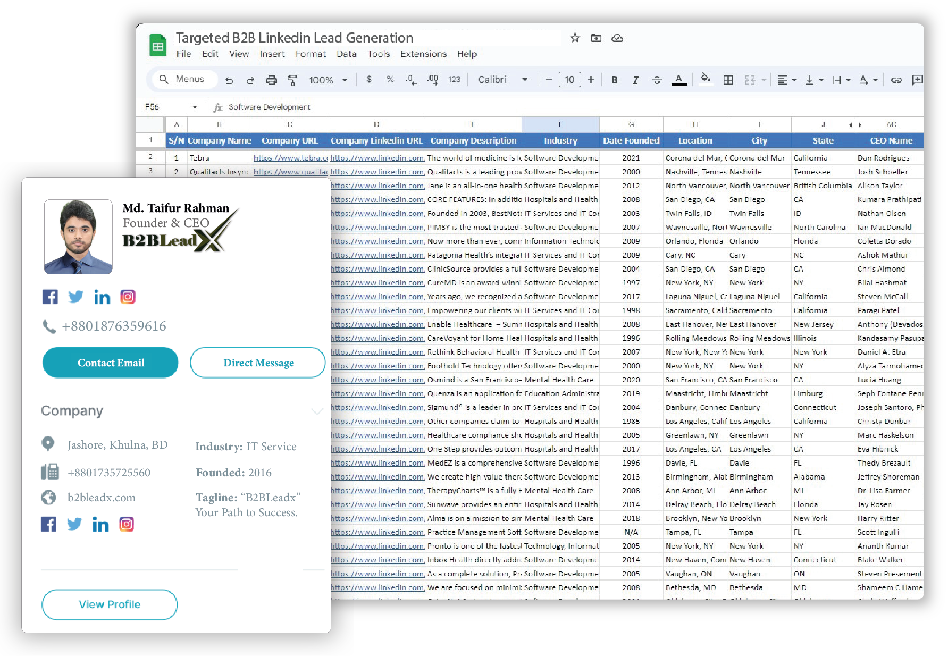Viewport: 948px width, 656px height.
Task: Toggle bold formatting
Action: point(614,80)
